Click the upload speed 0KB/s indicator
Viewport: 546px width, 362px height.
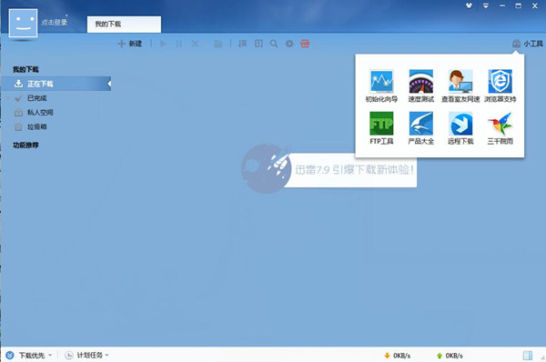click(450, 356)
